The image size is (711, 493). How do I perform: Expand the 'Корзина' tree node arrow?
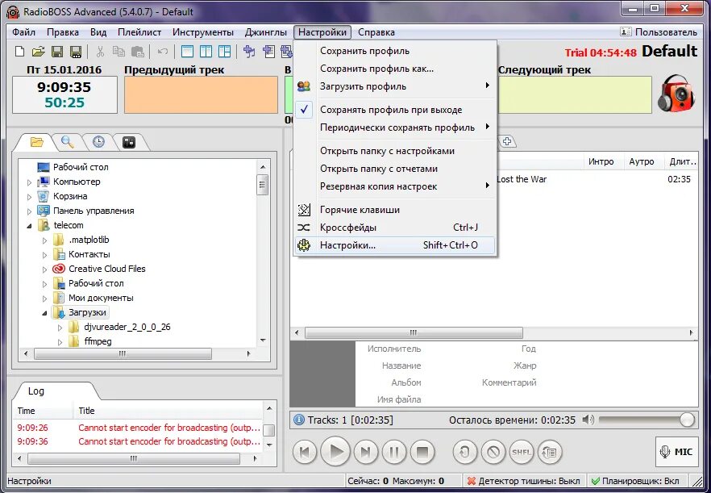tap(30, 197)
